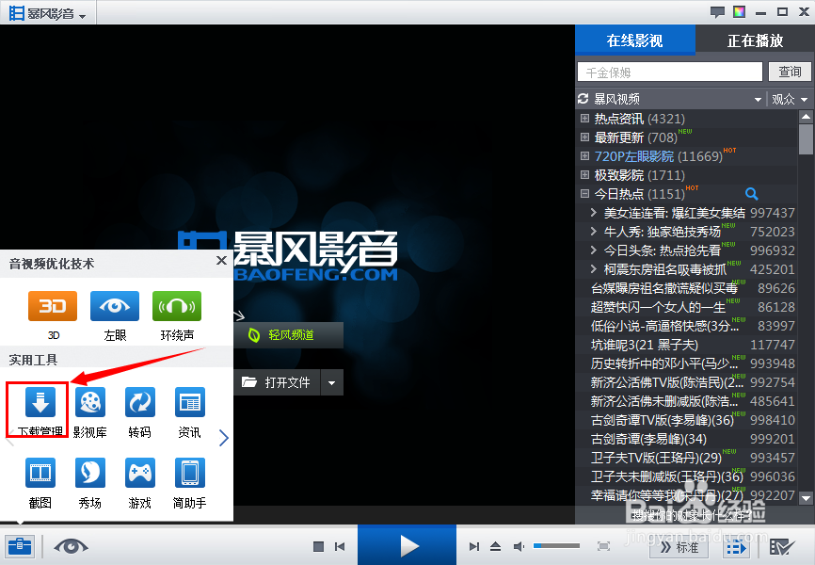Image resolution: width=815 pixels, height=565 pixels.
Task: Turn on 环绕声 surround sound icon
Action: click(x=177, y=306)
